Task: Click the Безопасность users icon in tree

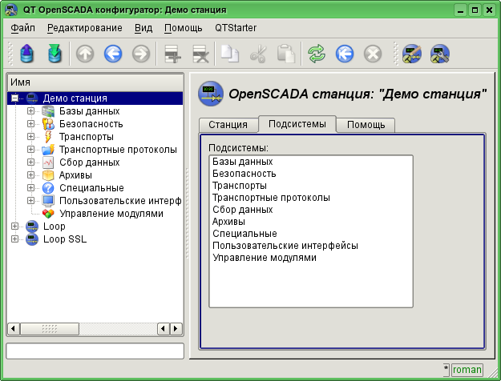Action: (x=48, y=124)
